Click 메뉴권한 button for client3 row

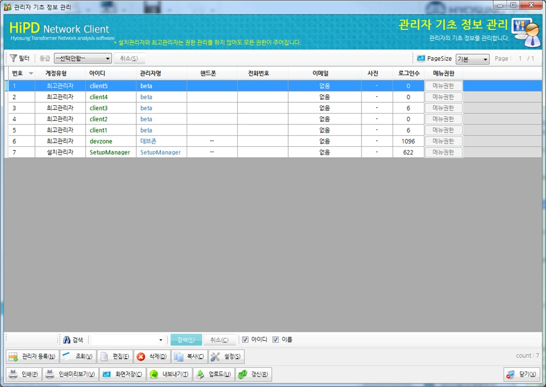point(443,108)
